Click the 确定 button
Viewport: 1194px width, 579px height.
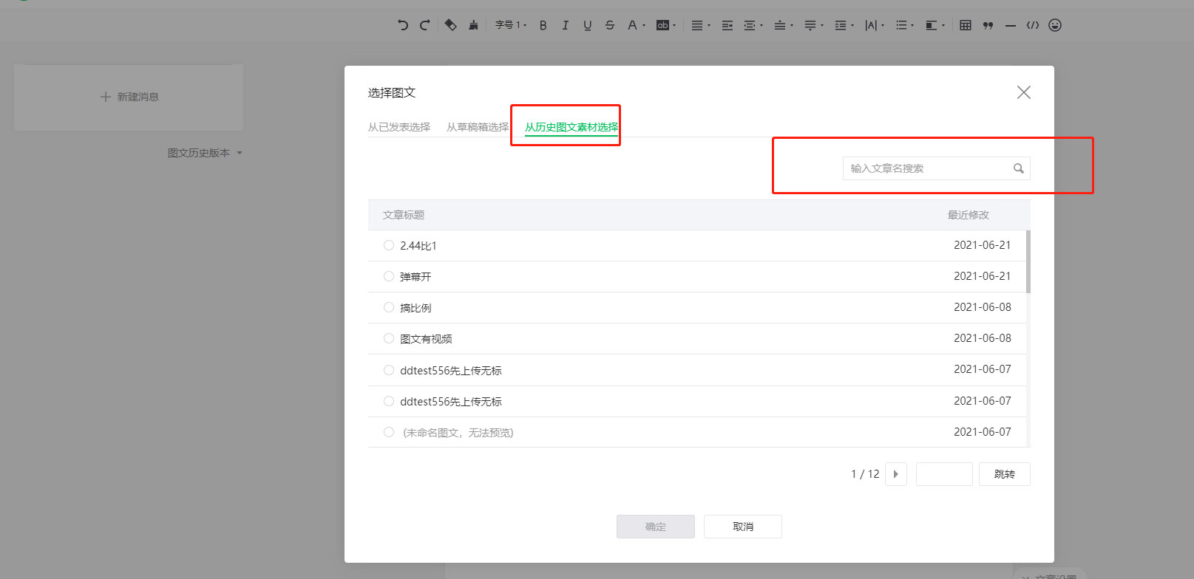coord(656,527)
